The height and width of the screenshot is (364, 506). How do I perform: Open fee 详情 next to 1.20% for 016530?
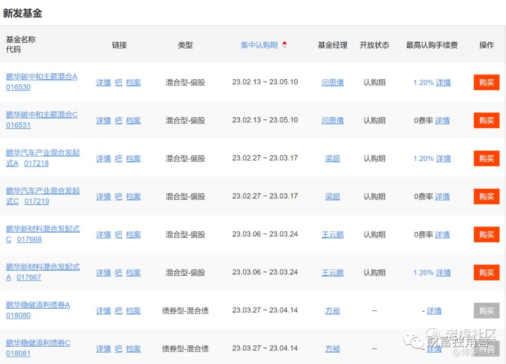(x=443, y=83)
